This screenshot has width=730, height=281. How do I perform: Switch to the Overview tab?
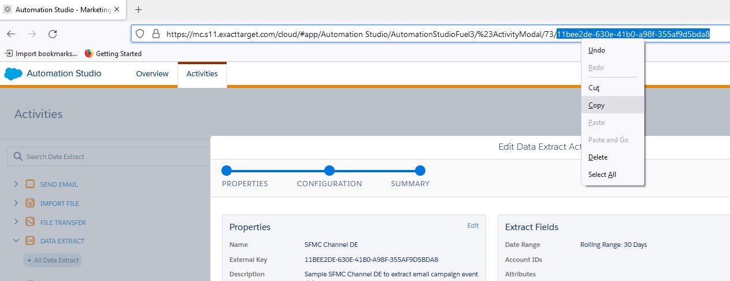click(x=152, y=74)
